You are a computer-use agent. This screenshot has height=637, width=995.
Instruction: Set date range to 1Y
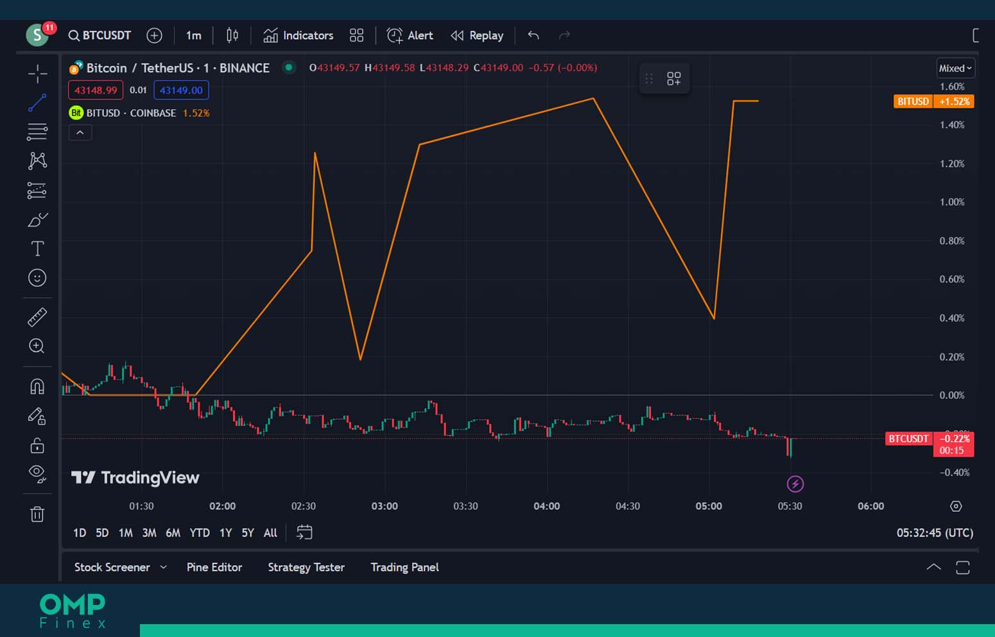tap(225, 532)
